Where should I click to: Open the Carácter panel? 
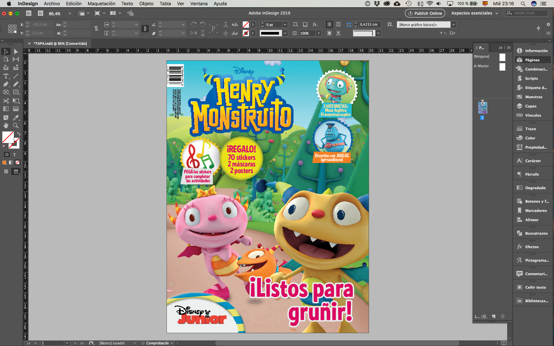[x=533, y=161]
